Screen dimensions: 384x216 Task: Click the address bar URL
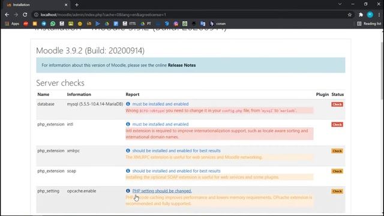click(x=103, y=14)
